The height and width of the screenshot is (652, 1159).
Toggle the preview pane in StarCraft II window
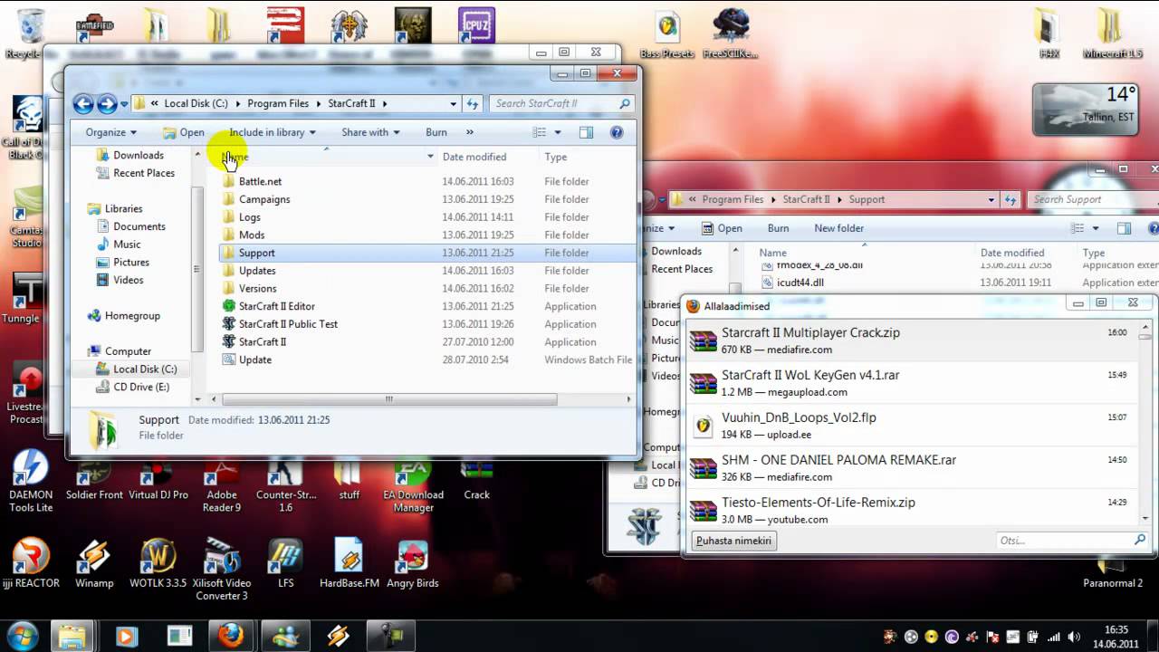[x=586, y=132]
